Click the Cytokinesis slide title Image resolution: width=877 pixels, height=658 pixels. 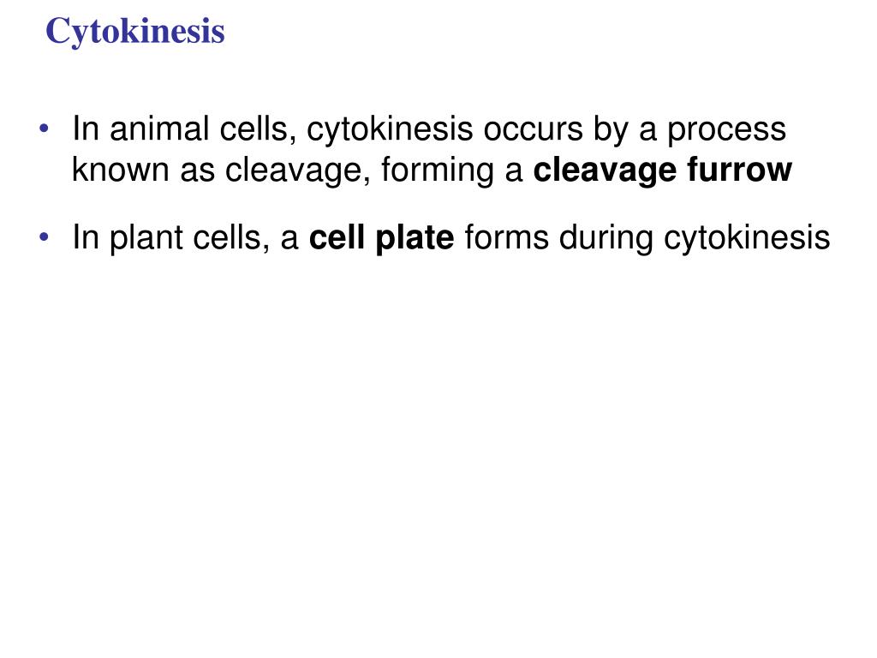coord(134,32)
